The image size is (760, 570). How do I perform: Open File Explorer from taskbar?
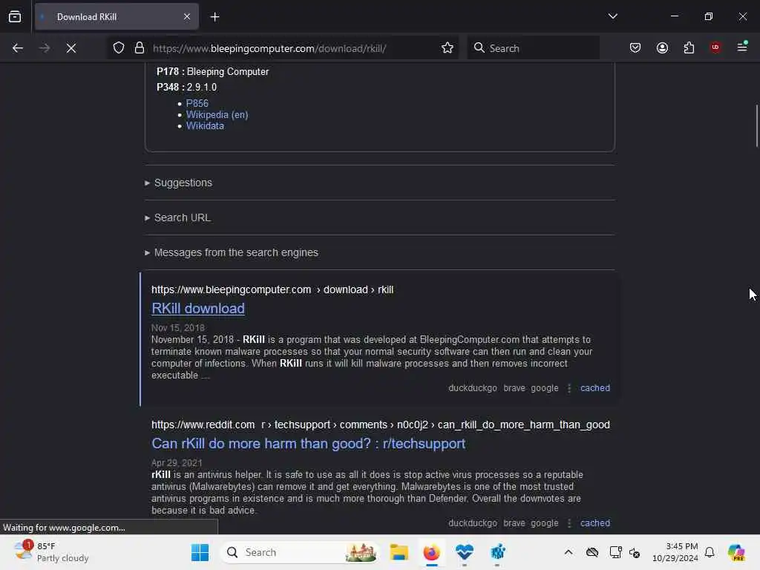399,552
